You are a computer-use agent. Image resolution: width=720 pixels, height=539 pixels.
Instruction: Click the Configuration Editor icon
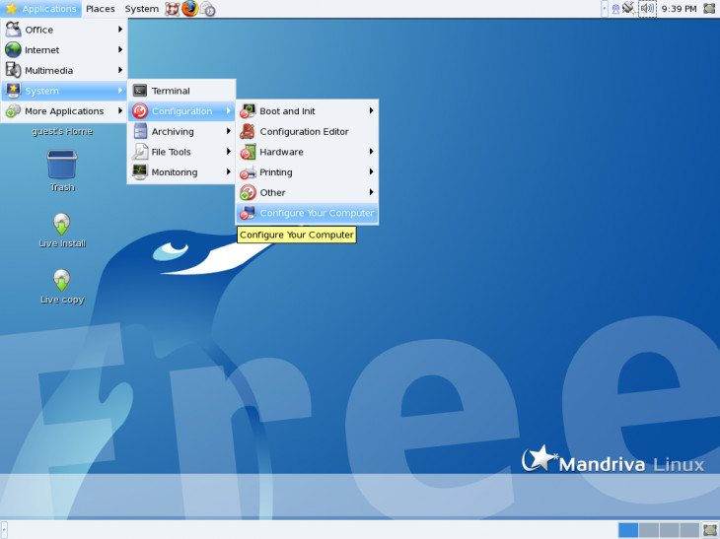(x=248, y=131)
